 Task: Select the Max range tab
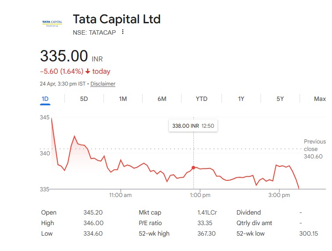320,99
